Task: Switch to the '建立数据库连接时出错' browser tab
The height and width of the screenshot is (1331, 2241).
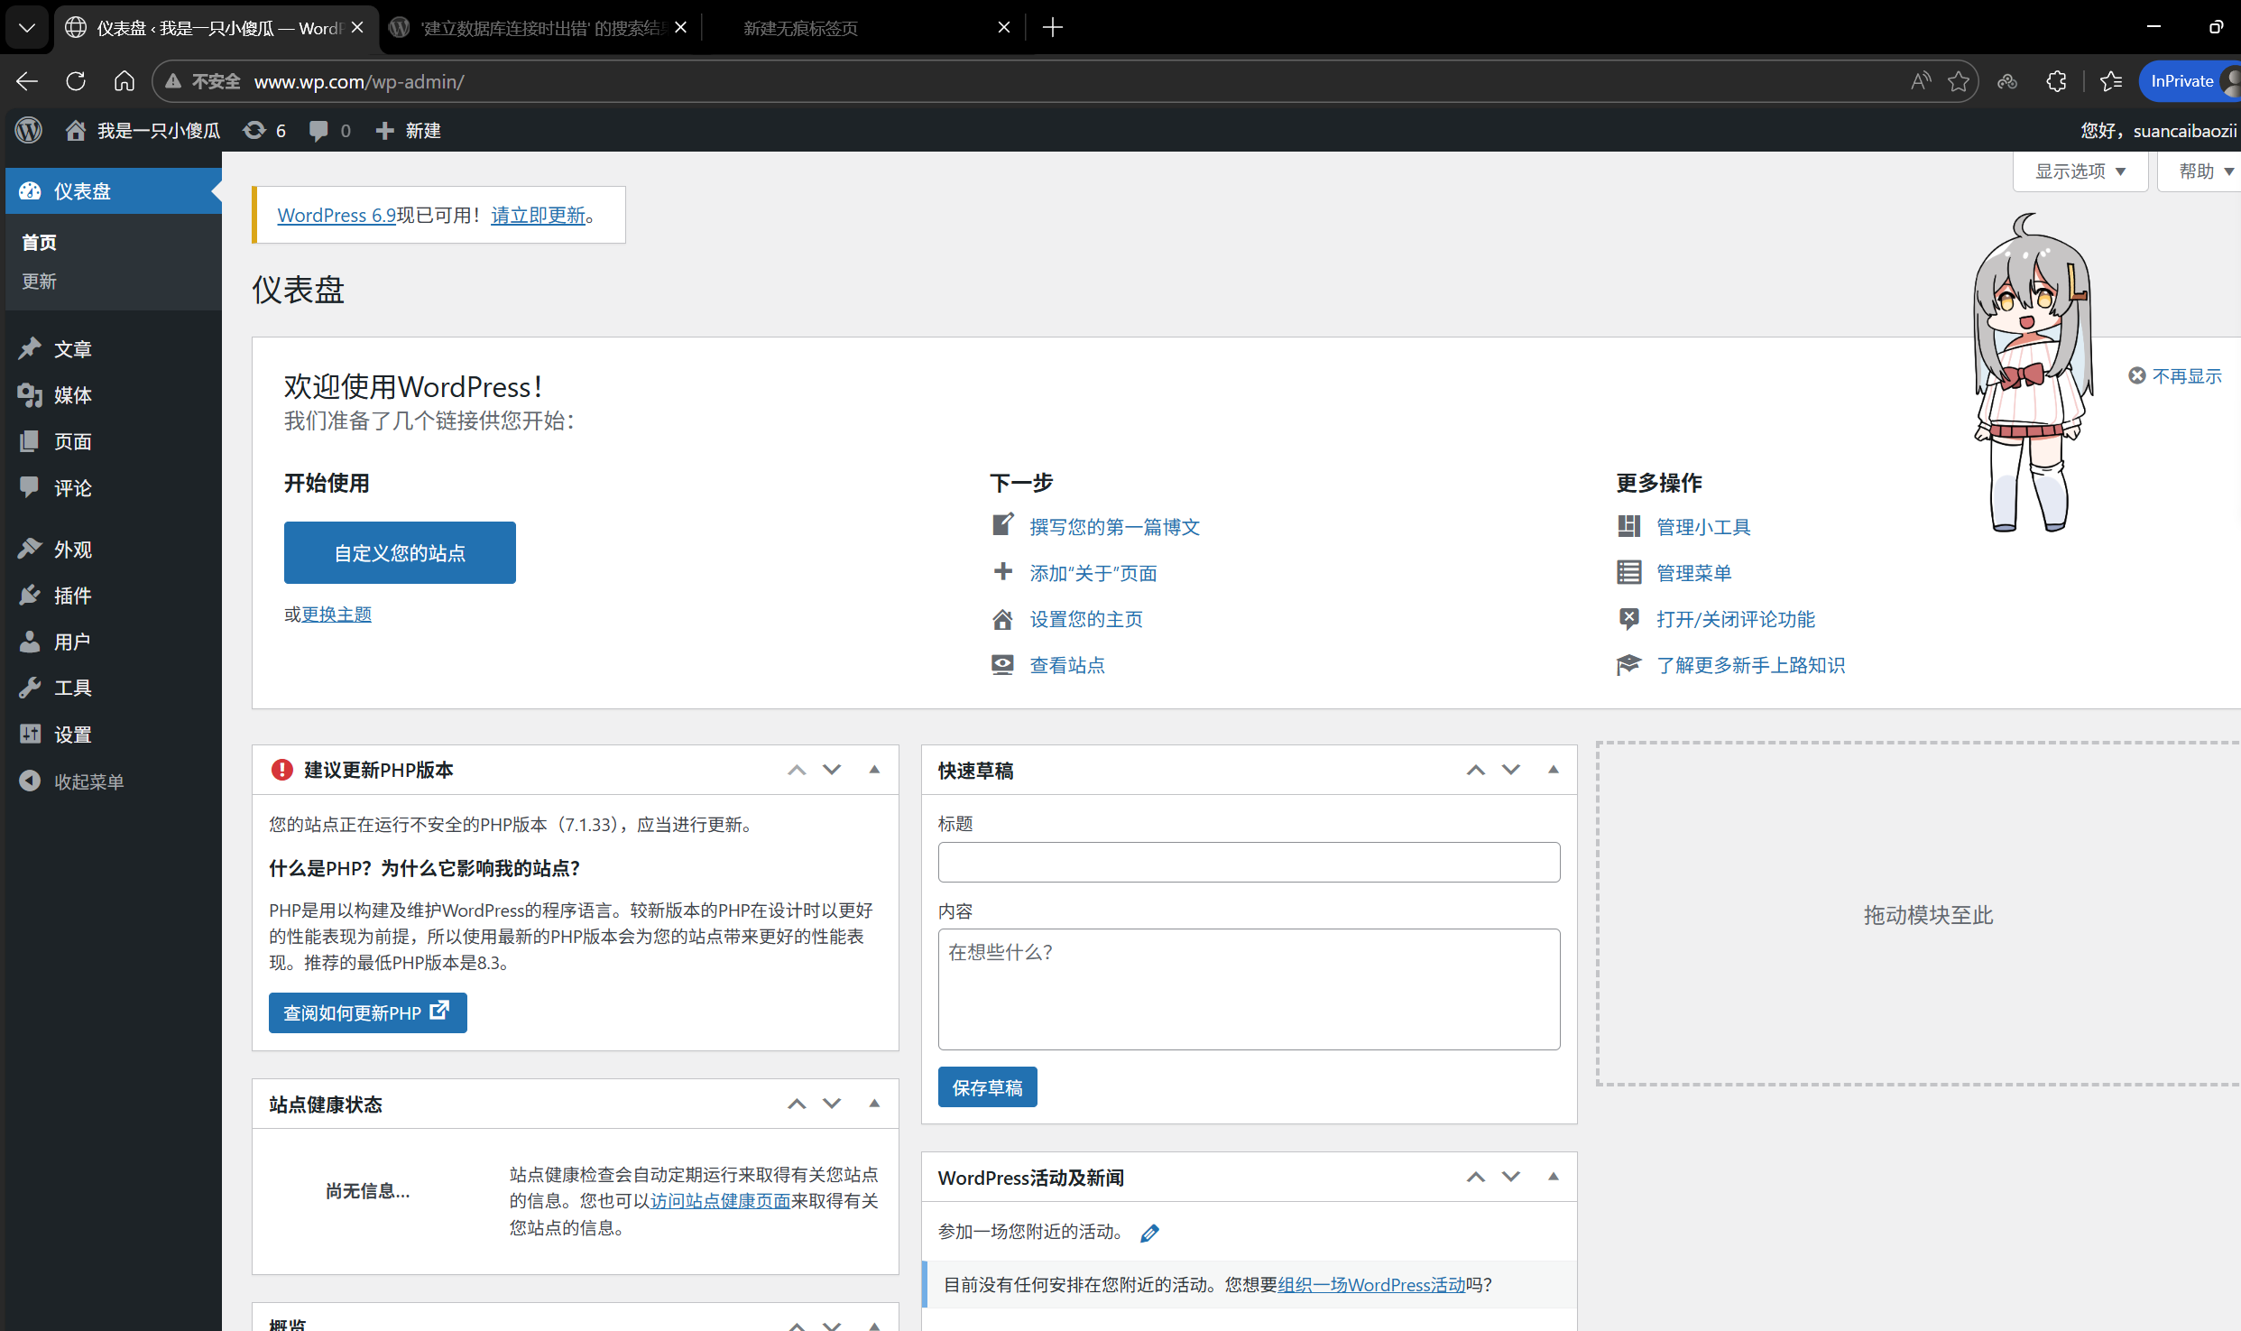Action: [539, 28]
